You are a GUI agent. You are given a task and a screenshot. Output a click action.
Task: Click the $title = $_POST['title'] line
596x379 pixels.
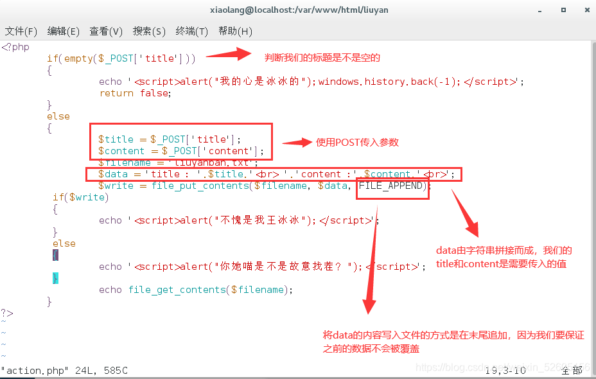click(169, 139)
